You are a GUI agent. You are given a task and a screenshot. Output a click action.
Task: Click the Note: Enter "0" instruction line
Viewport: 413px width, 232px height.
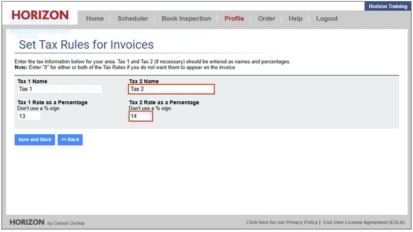125,67
